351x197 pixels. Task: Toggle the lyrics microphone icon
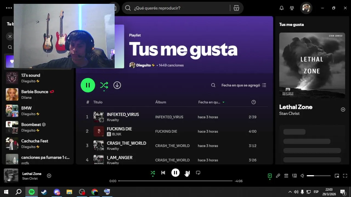[x=278, y=176]
